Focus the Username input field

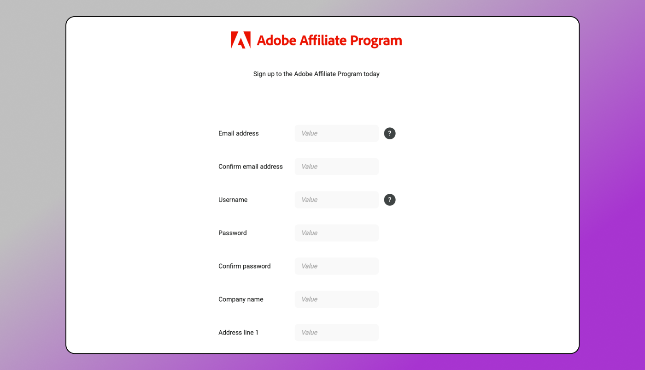337,200
